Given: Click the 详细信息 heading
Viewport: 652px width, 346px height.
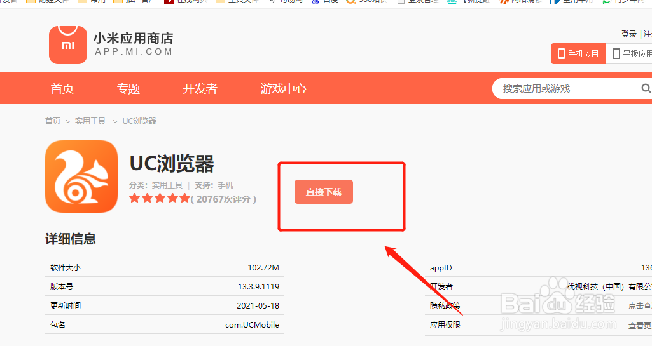Looking at the screenshot, I should pos(71,239).
